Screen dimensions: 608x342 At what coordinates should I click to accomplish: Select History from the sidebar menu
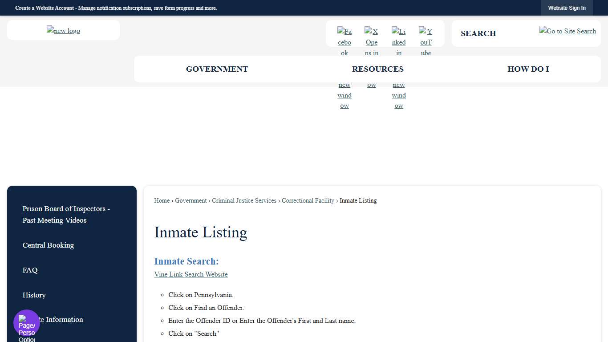tap(34, 295)
